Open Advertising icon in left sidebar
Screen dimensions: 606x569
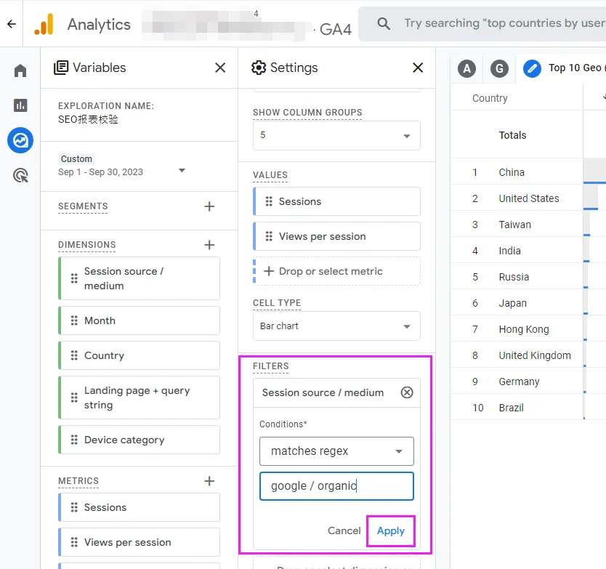[20, 175]
